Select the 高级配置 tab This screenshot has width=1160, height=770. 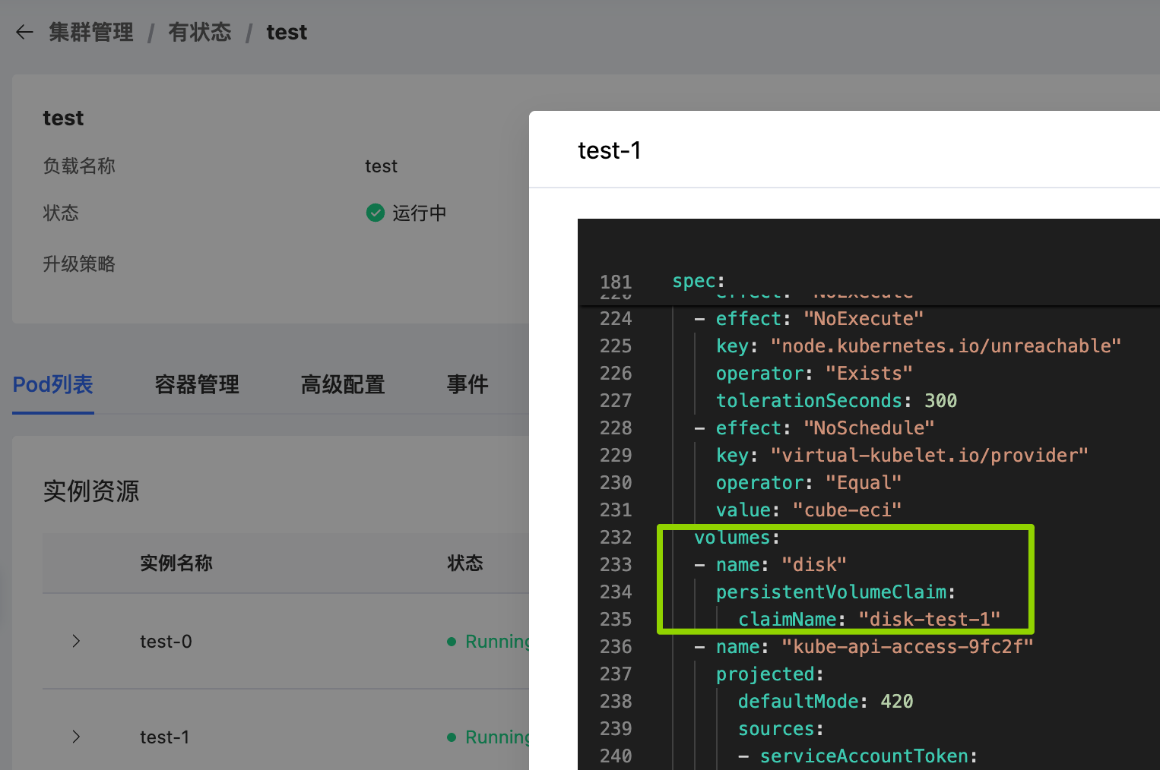[343, 385]
